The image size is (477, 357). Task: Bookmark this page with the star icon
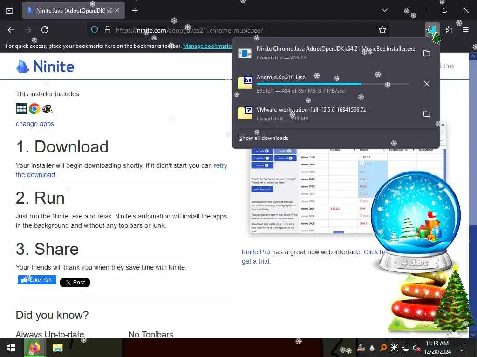(x=382, y=30)
